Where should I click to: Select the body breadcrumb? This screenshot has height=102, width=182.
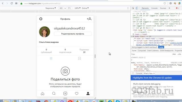point(161,47)
